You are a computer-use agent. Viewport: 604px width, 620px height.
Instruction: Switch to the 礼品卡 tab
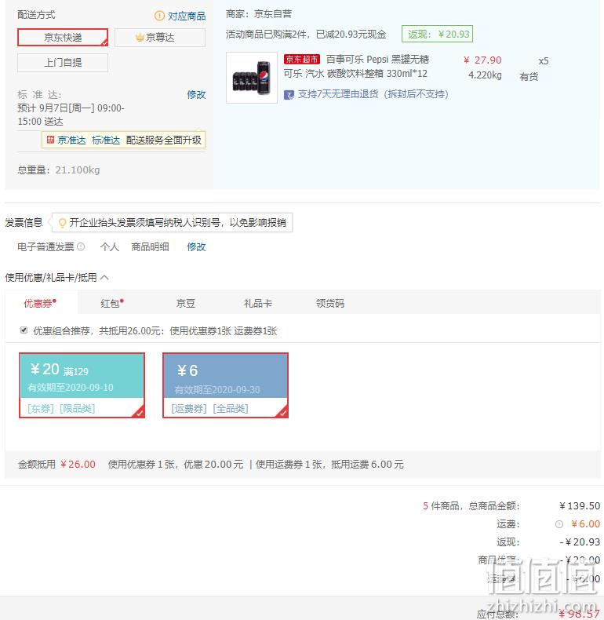pos(258,303)
